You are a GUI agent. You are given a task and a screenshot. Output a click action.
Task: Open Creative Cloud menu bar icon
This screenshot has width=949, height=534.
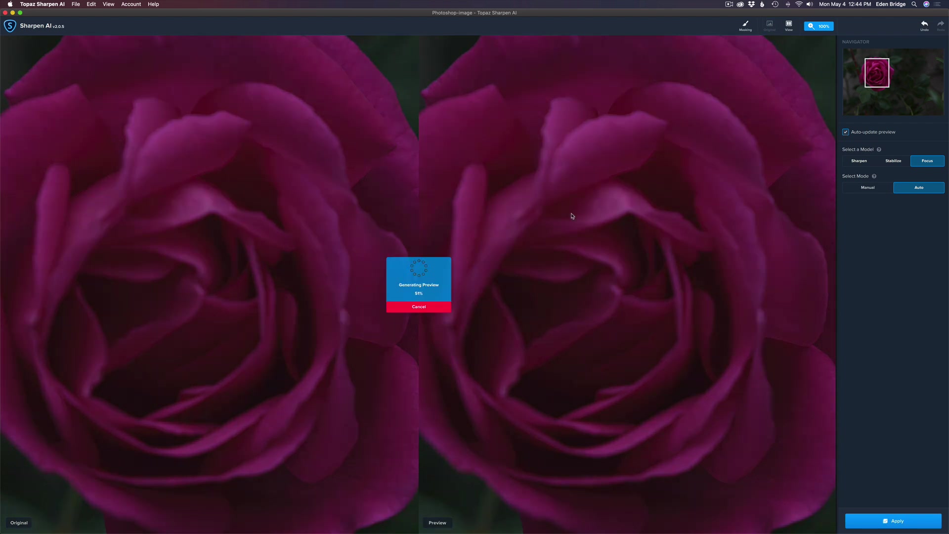tap(740, 4)
